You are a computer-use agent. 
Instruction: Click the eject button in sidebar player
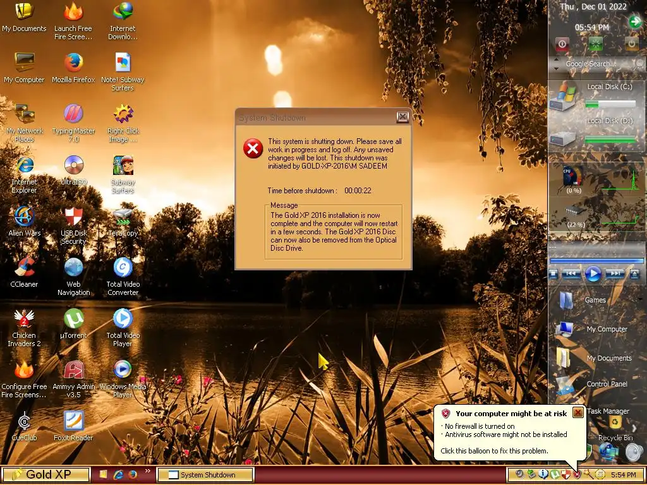coord(634,274)
